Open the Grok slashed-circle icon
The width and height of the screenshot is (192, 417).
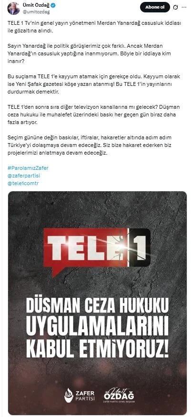pyautogui.click(x=175, y=8)
